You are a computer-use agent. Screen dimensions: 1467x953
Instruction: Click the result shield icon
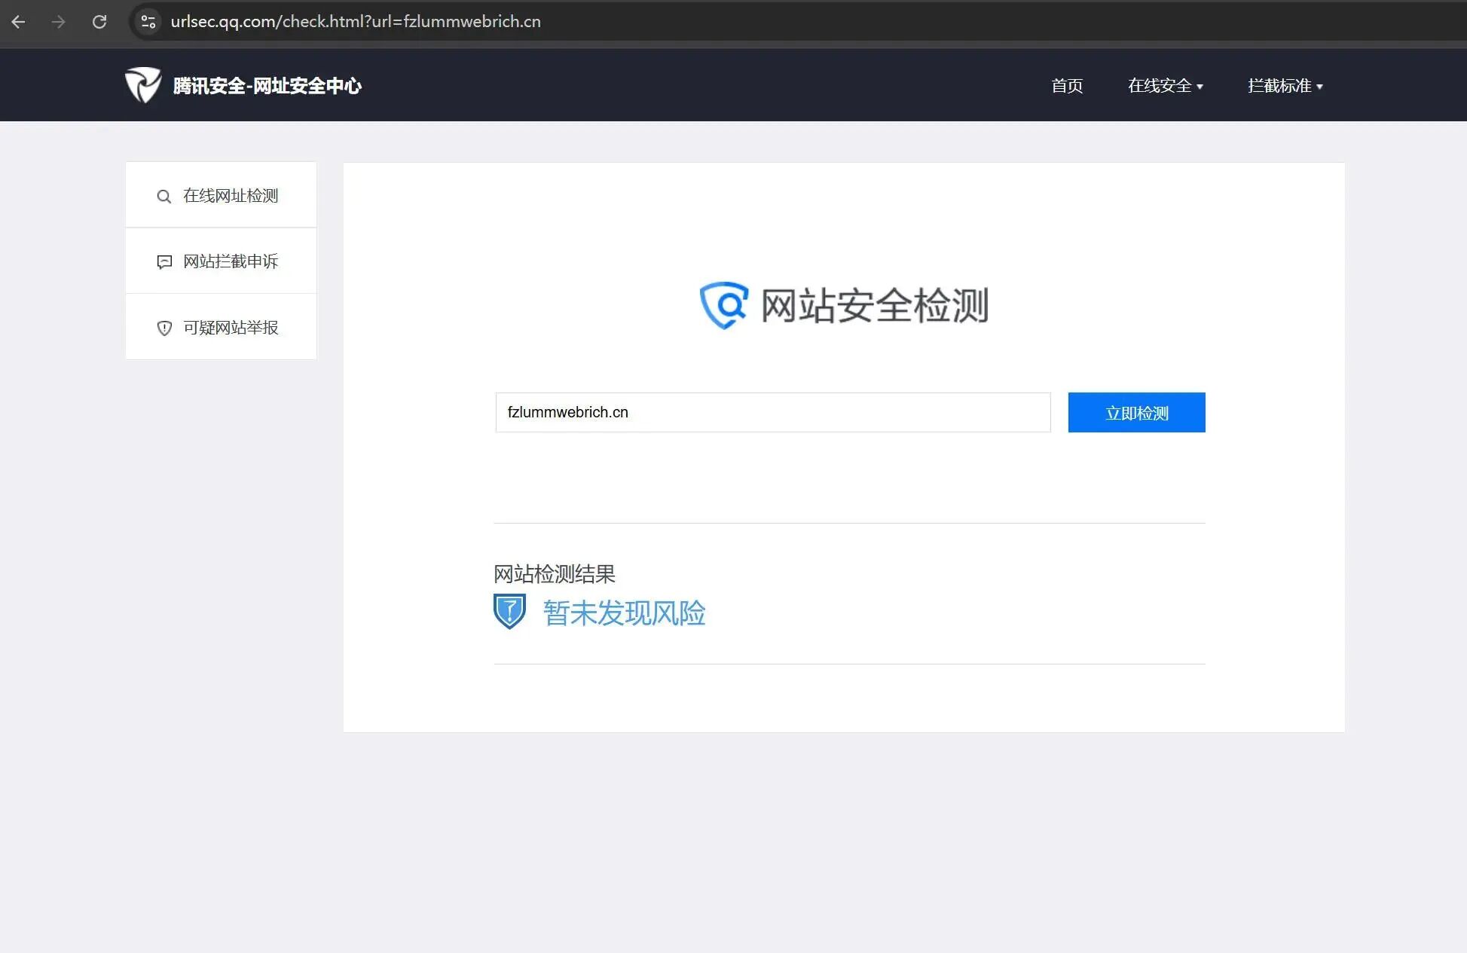[x=509, y=611]
